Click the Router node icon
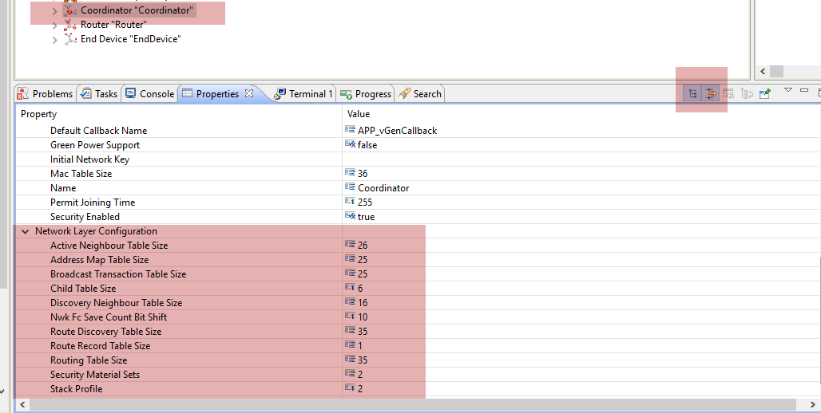The width and height of the screenshot is (821, 413). click(70, 25)
